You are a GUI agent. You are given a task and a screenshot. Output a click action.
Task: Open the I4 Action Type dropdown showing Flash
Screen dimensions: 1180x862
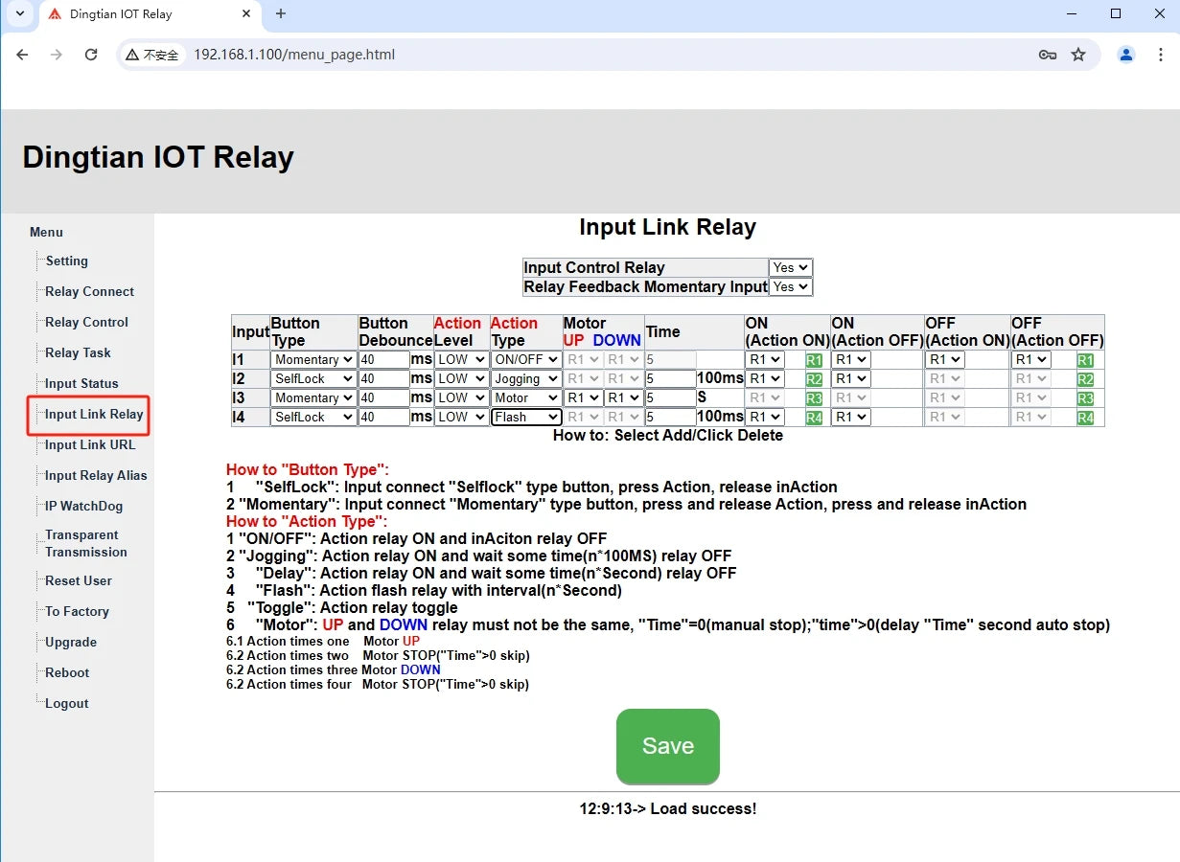[526, 418]
